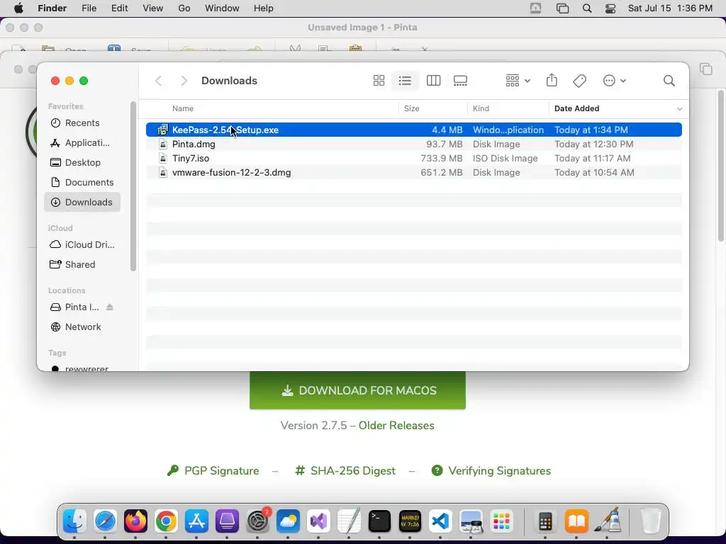Click the Tiny7.iso file icon
This screenshot has height=544, width=726.
pos(162,158)
